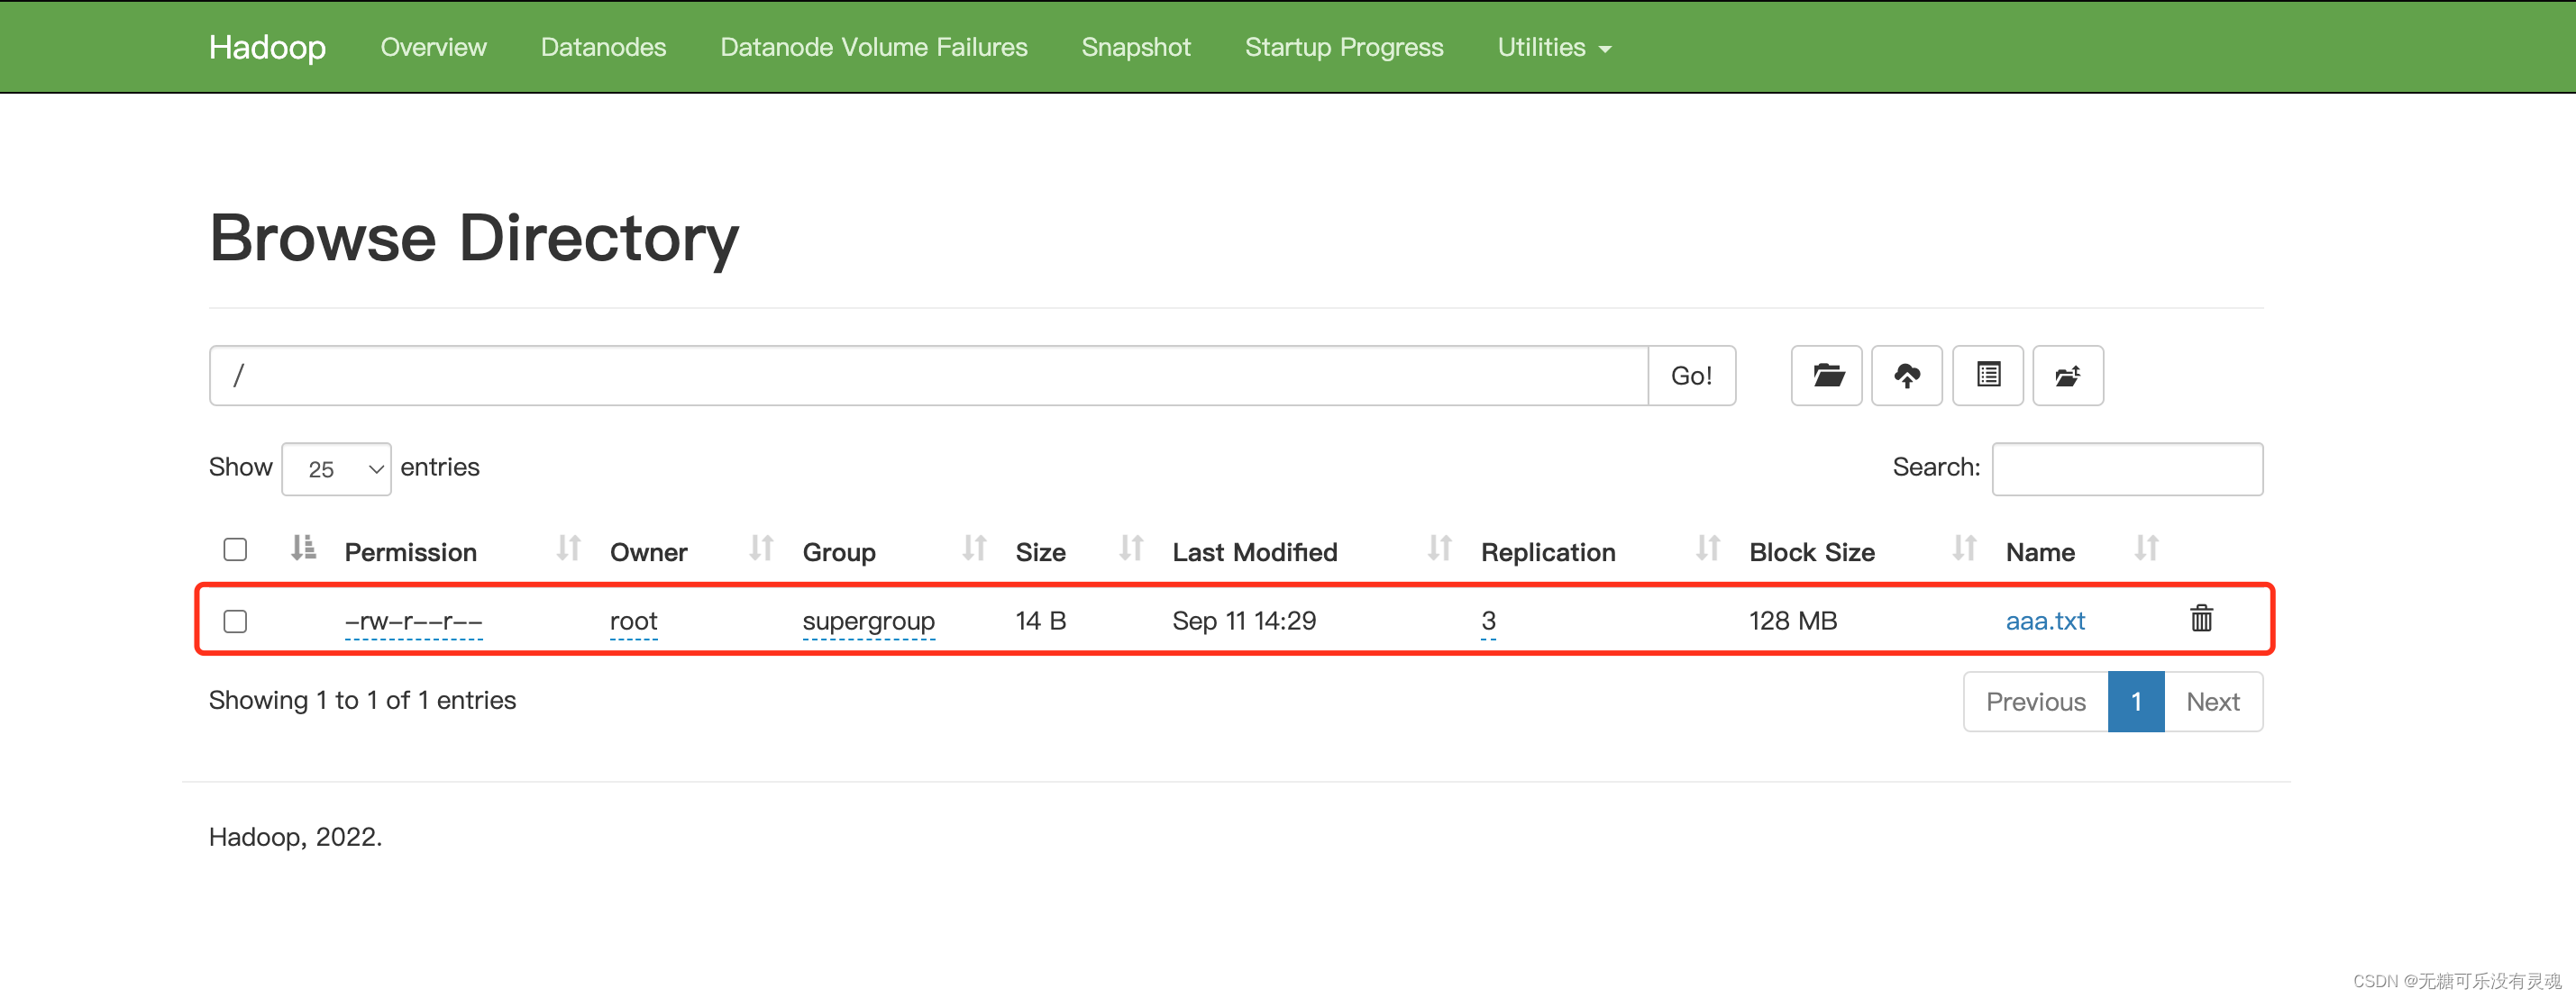Sort by the Name column arrows icon
Screen dimensions: 2576x998
[x=2146, y=549]
